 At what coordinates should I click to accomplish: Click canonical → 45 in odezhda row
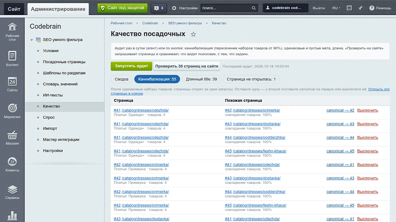[340, 151]
